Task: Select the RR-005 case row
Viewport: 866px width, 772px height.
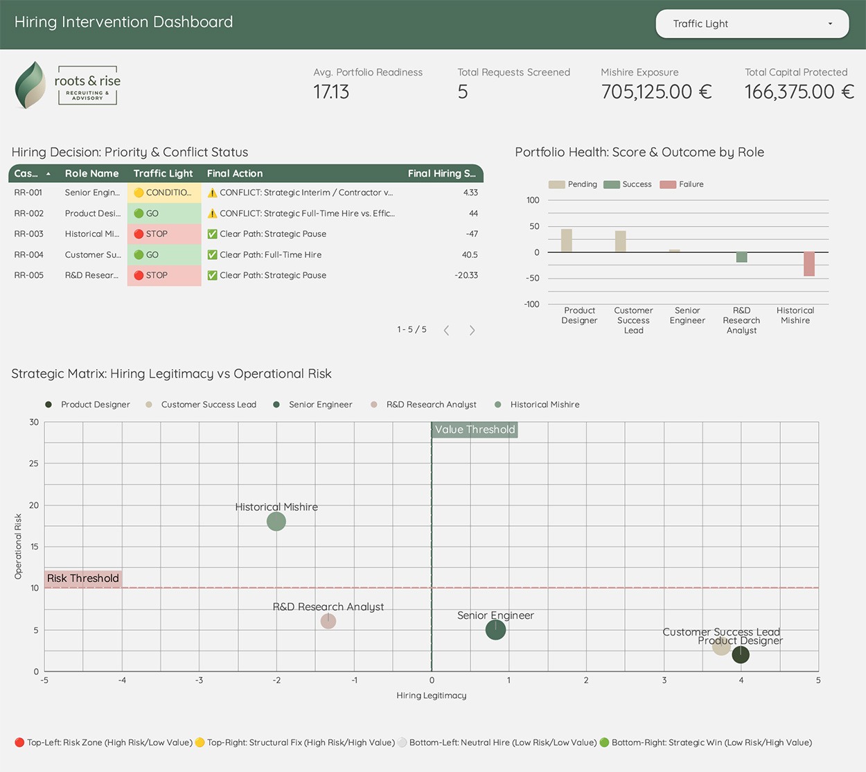Action: tap(28, 275)
